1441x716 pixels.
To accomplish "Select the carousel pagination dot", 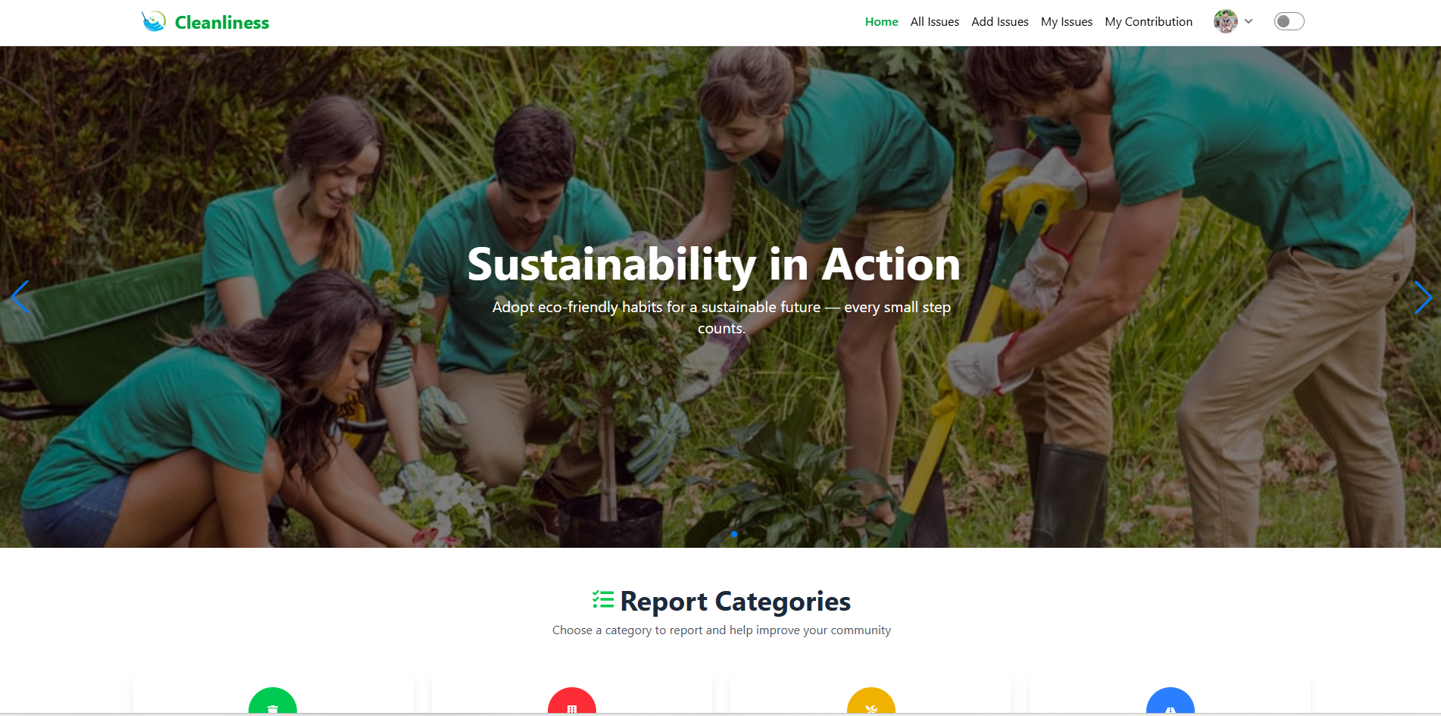I will pyautogui.click(x=734, y=534).
